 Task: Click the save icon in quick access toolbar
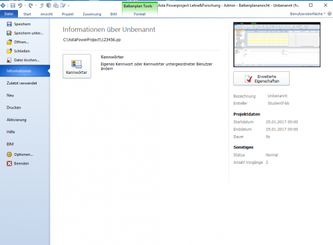(x=13, y=5)
